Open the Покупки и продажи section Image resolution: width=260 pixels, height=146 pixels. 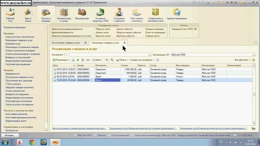(46, 15)
